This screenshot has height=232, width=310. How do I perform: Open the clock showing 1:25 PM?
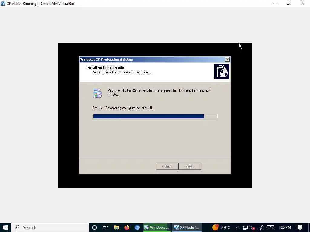click(285, 227)
